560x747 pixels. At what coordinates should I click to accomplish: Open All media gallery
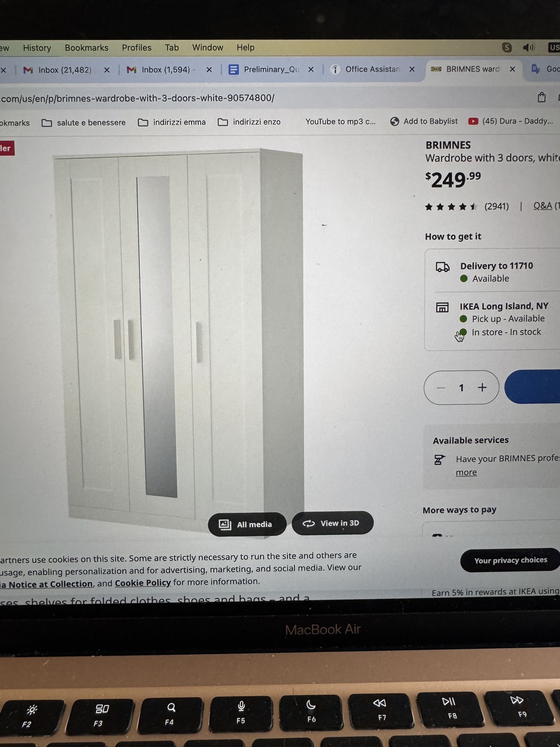coord(247,524)
